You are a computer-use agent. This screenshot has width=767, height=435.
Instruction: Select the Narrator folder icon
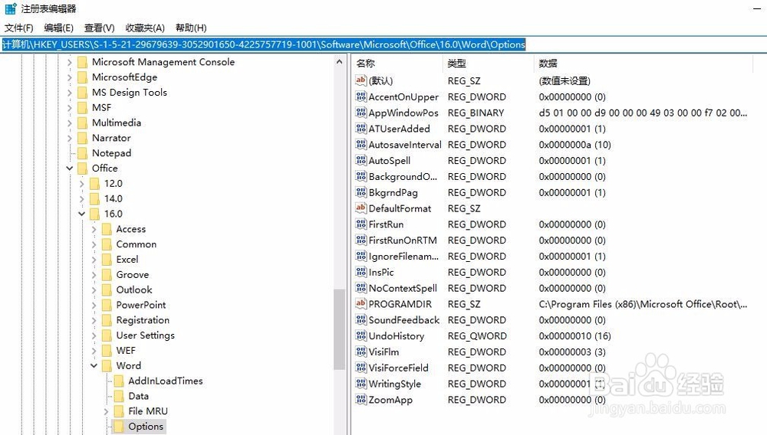pos(82,138)
